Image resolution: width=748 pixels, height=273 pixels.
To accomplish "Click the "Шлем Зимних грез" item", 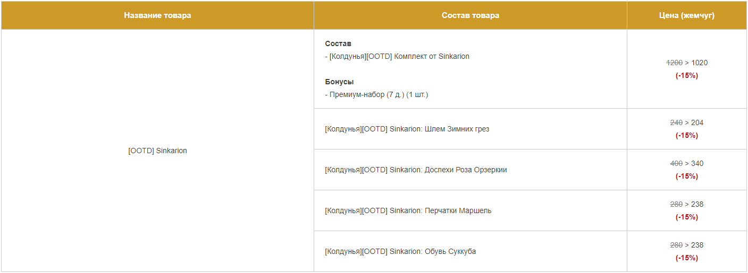I will [407, 129].
